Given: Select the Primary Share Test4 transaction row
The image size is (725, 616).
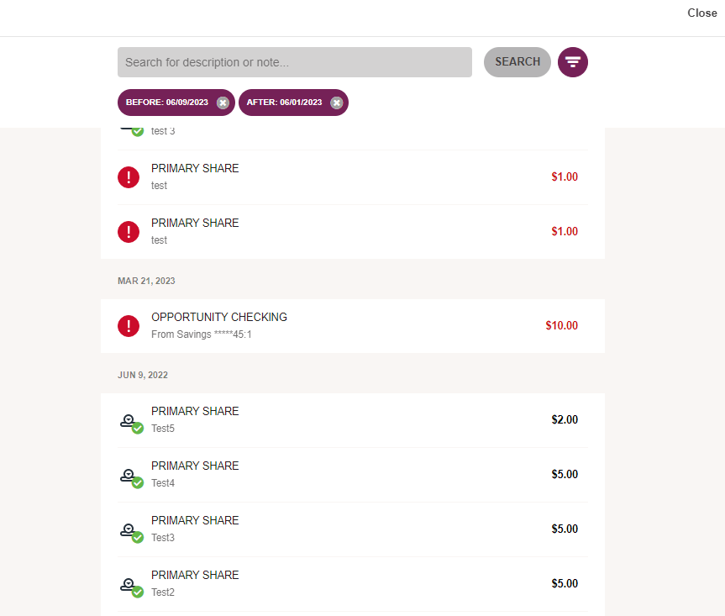Looking at the screenshot, I should pyautogui.click(x=353, y=475).
